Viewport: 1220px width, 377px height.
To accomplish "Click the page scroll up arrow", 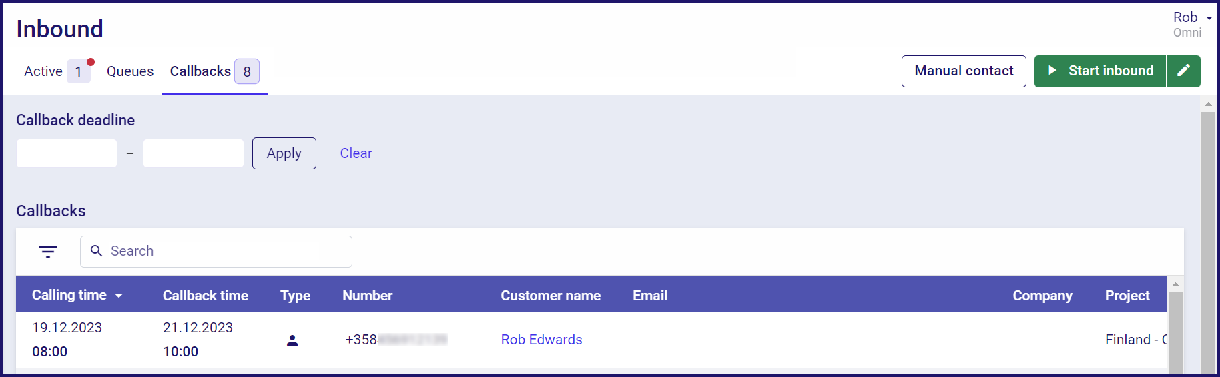I will [1208, 104].
